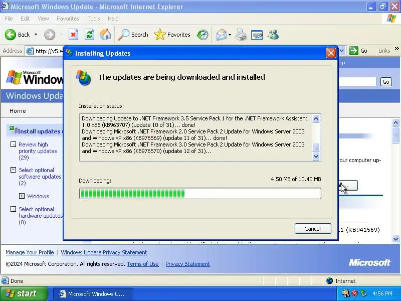Expand the Windows subcategory plus box

22,196
